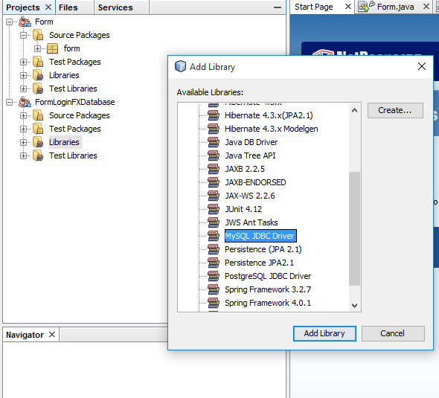
Task: Collapse the FormLoginFXDatabase project node
Action: [10, 102]
